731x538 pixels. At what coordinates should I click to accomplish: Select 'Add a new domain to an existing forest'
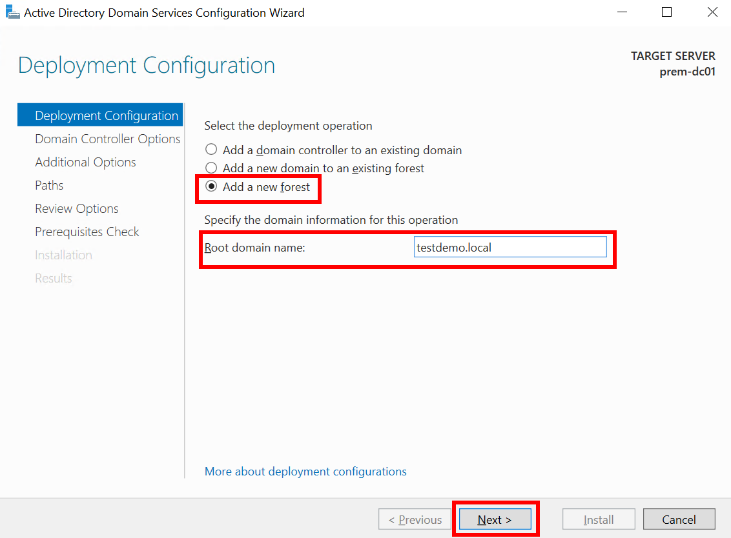coord(314,168)
